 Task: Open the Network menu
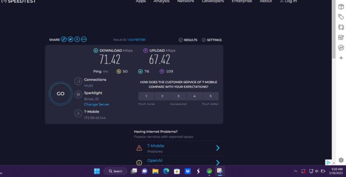pyautogui.click(x=185, y=1)
